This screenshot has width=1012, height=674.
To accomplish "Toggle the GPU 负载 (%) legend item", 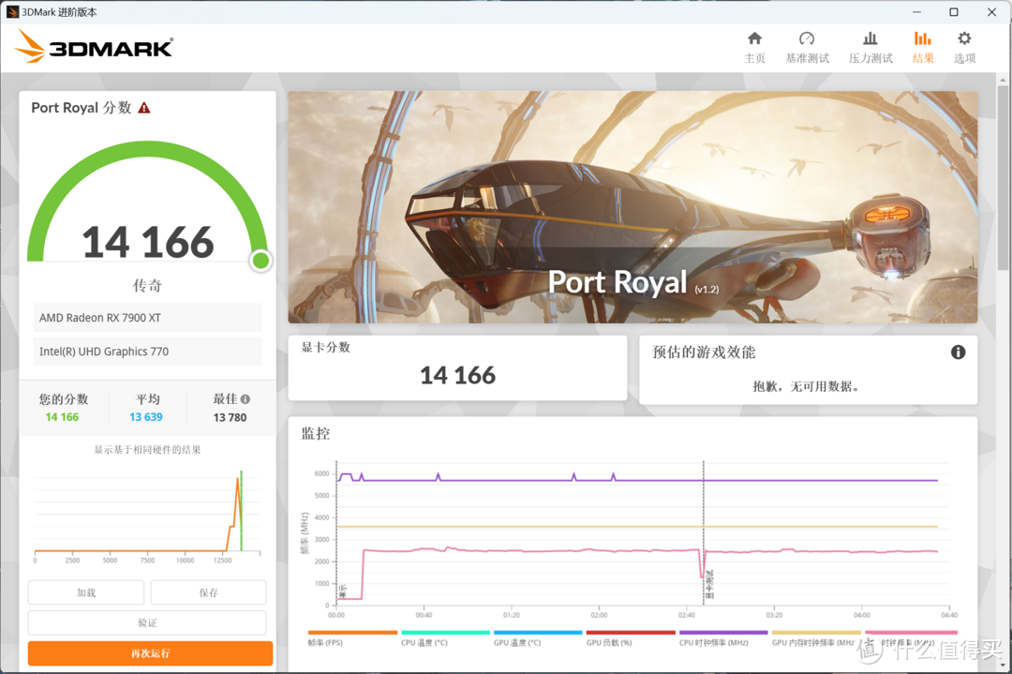I will pyautogui.click(x=631, y=637).
